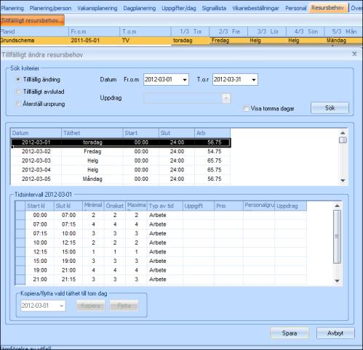Viewport: 363px width, 350px height.
Task: Expand the Uppdrag combo box
Action: tap(226, 98)
